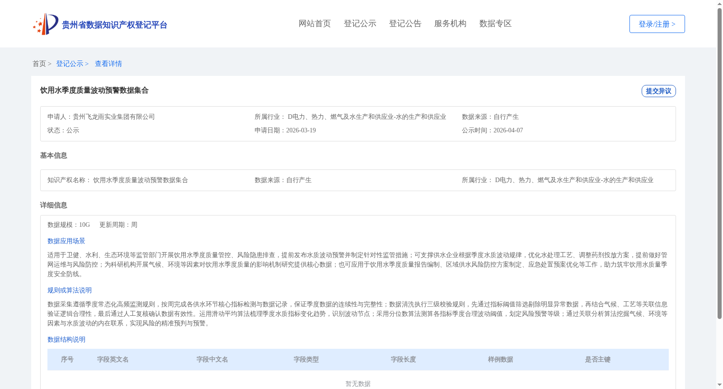Open 登记公示 in top navigation
Screen dimensions: 723x389
(360, 23)
